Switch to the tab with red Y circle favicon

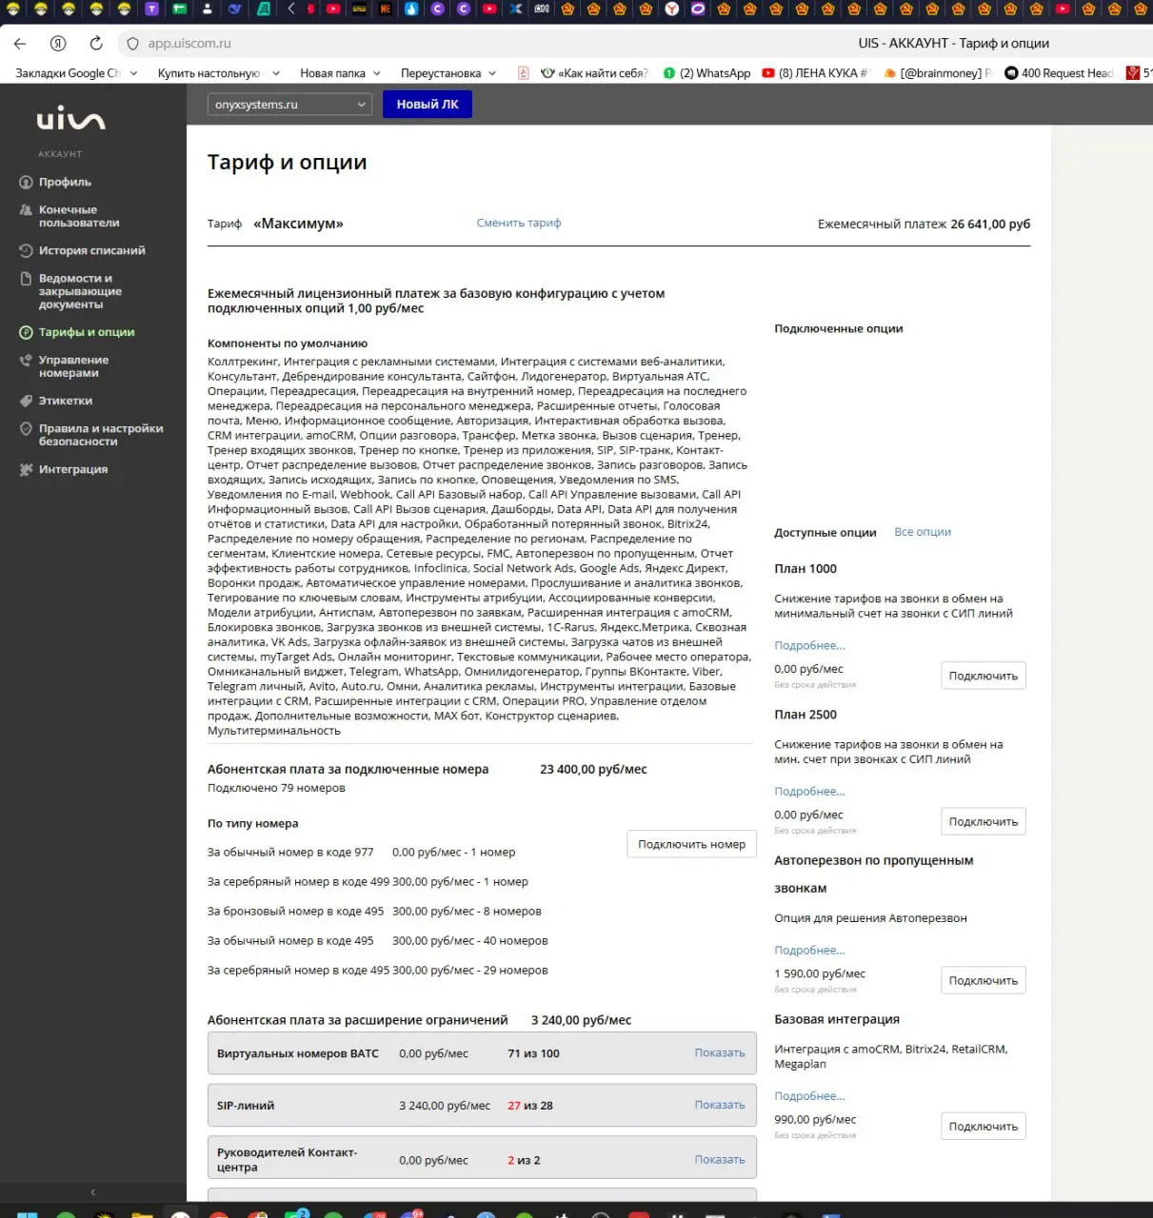[x=671, y=9]
